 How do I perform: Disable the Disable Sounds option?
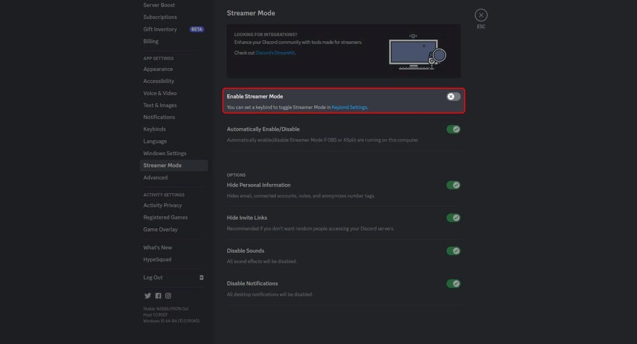coord(453,250)
